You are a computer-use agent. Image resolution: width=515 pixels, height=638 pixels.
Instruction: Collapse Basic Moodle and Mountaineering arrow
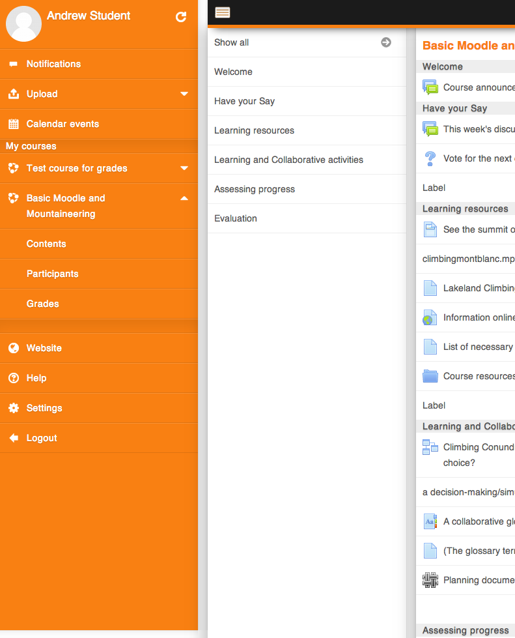184,198
